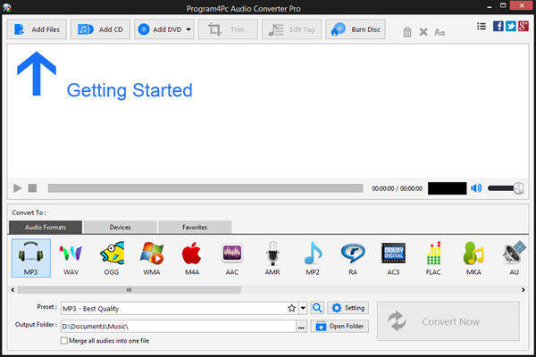Adjust the volume slider knob

pyautogui.click(x=518, y=188)
